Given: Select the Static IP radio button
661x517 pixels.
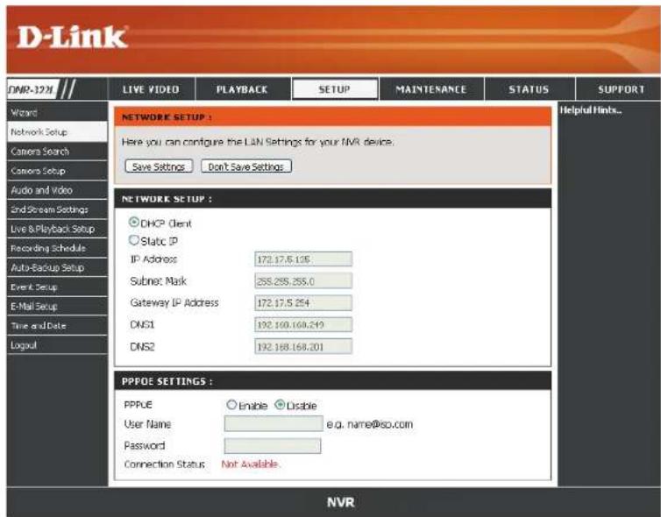Looking at the screenshot, I should pos(133,240).
